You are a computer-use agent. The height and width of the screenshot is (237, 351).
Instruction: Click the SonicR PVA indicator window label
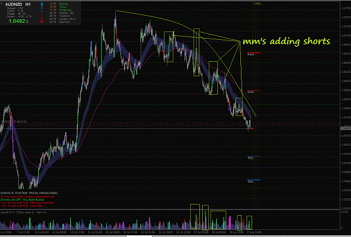(x=23, y=212)
